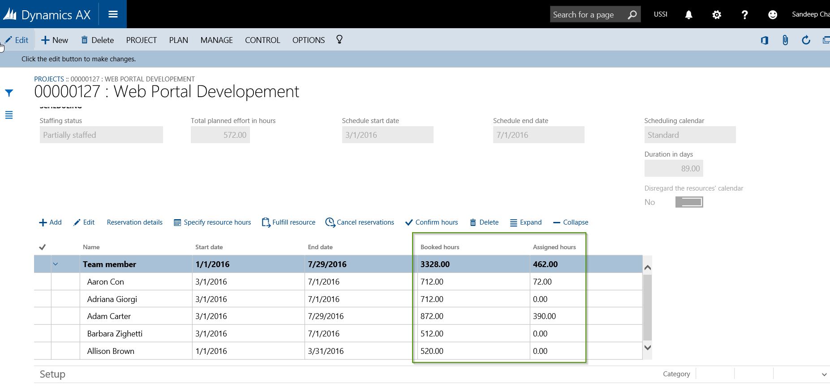Open the filter pane funnel icon
The width and height of the screenshot is (830, 387).
[9, 93]
